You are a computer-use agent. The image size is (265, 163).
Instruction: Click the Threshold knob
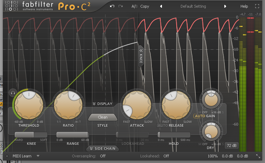29,105
